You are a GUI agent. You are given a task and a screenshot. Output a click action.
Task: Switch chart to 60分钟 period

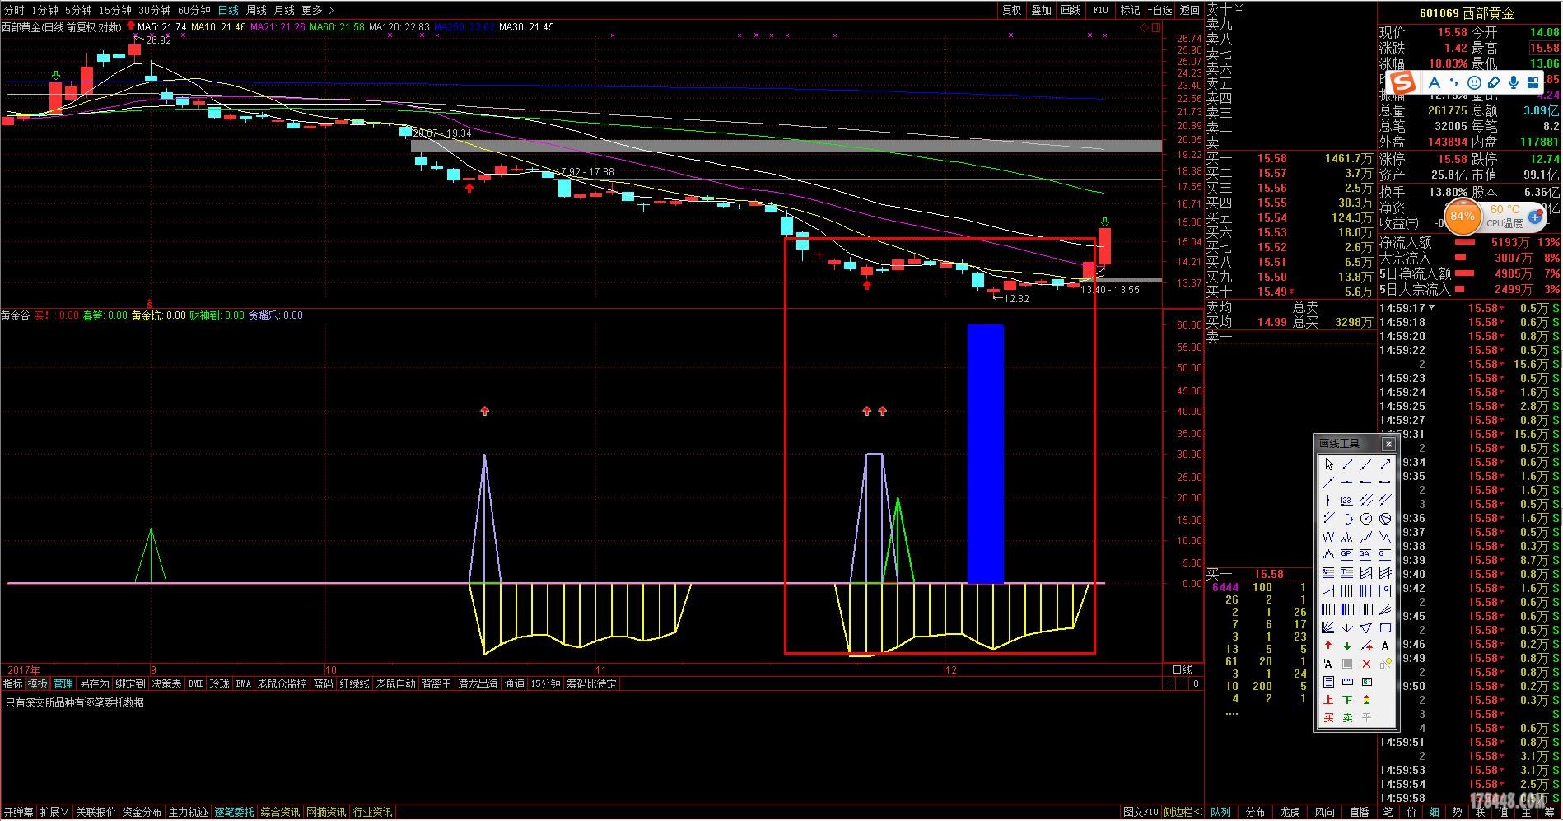tap(194, 10)
